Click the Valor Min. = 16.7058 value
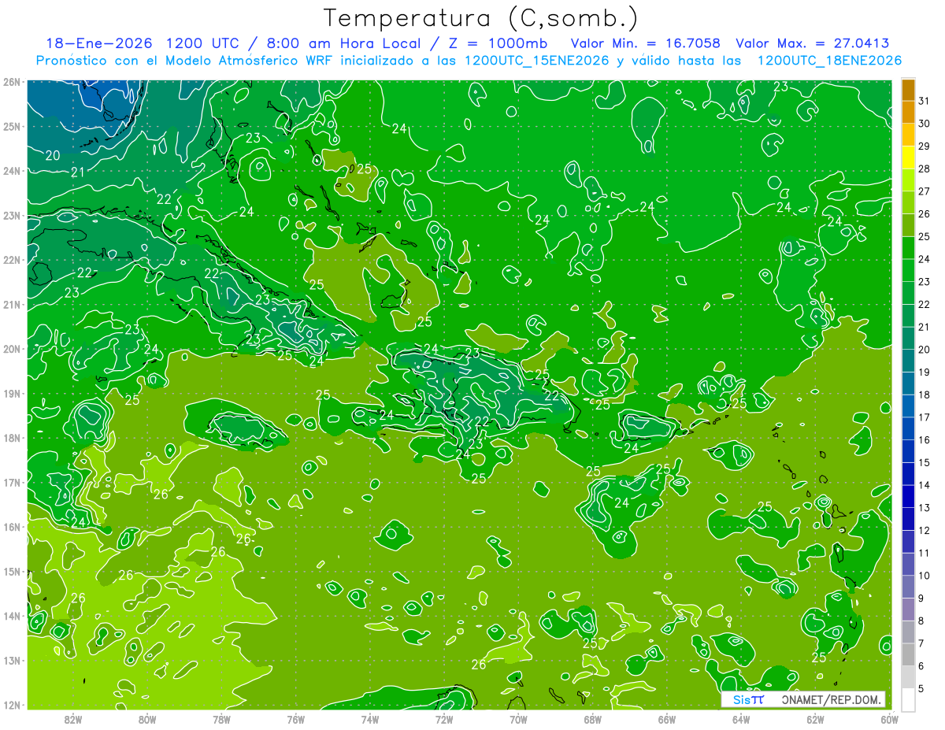 [646, 43]
